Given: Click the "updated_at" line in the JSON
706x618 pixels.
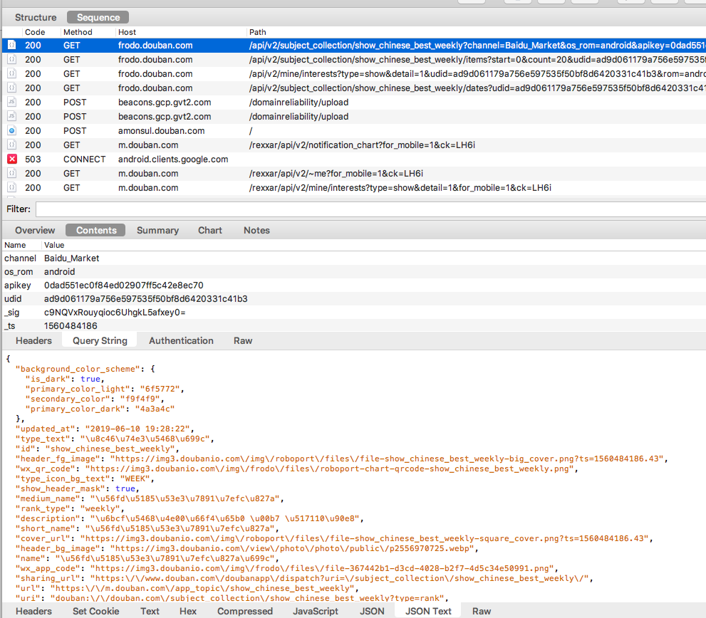Looking at the screenshot, I should (x=105, y=429).
